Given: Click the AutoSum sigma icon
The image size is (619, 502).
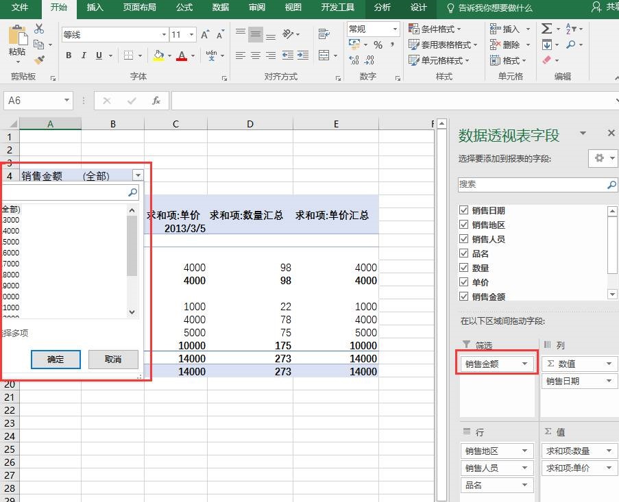Looking at the screenshot, I should 546,28.
